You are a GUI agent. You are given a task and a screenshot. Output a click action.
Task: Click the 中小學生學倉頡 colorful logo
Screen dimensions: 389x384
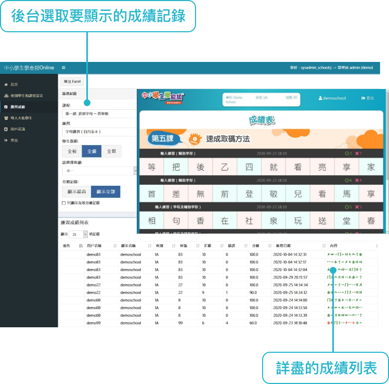point(163,97)
